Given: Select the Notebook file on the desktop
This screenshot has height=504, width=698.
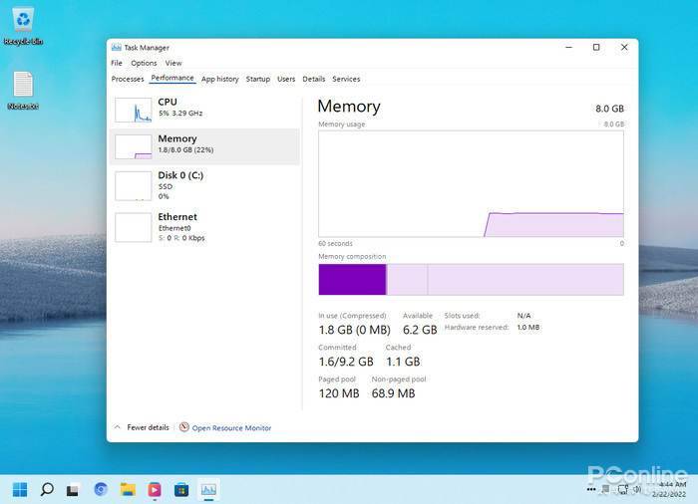Looking at the screenshot, I should 23,87.
